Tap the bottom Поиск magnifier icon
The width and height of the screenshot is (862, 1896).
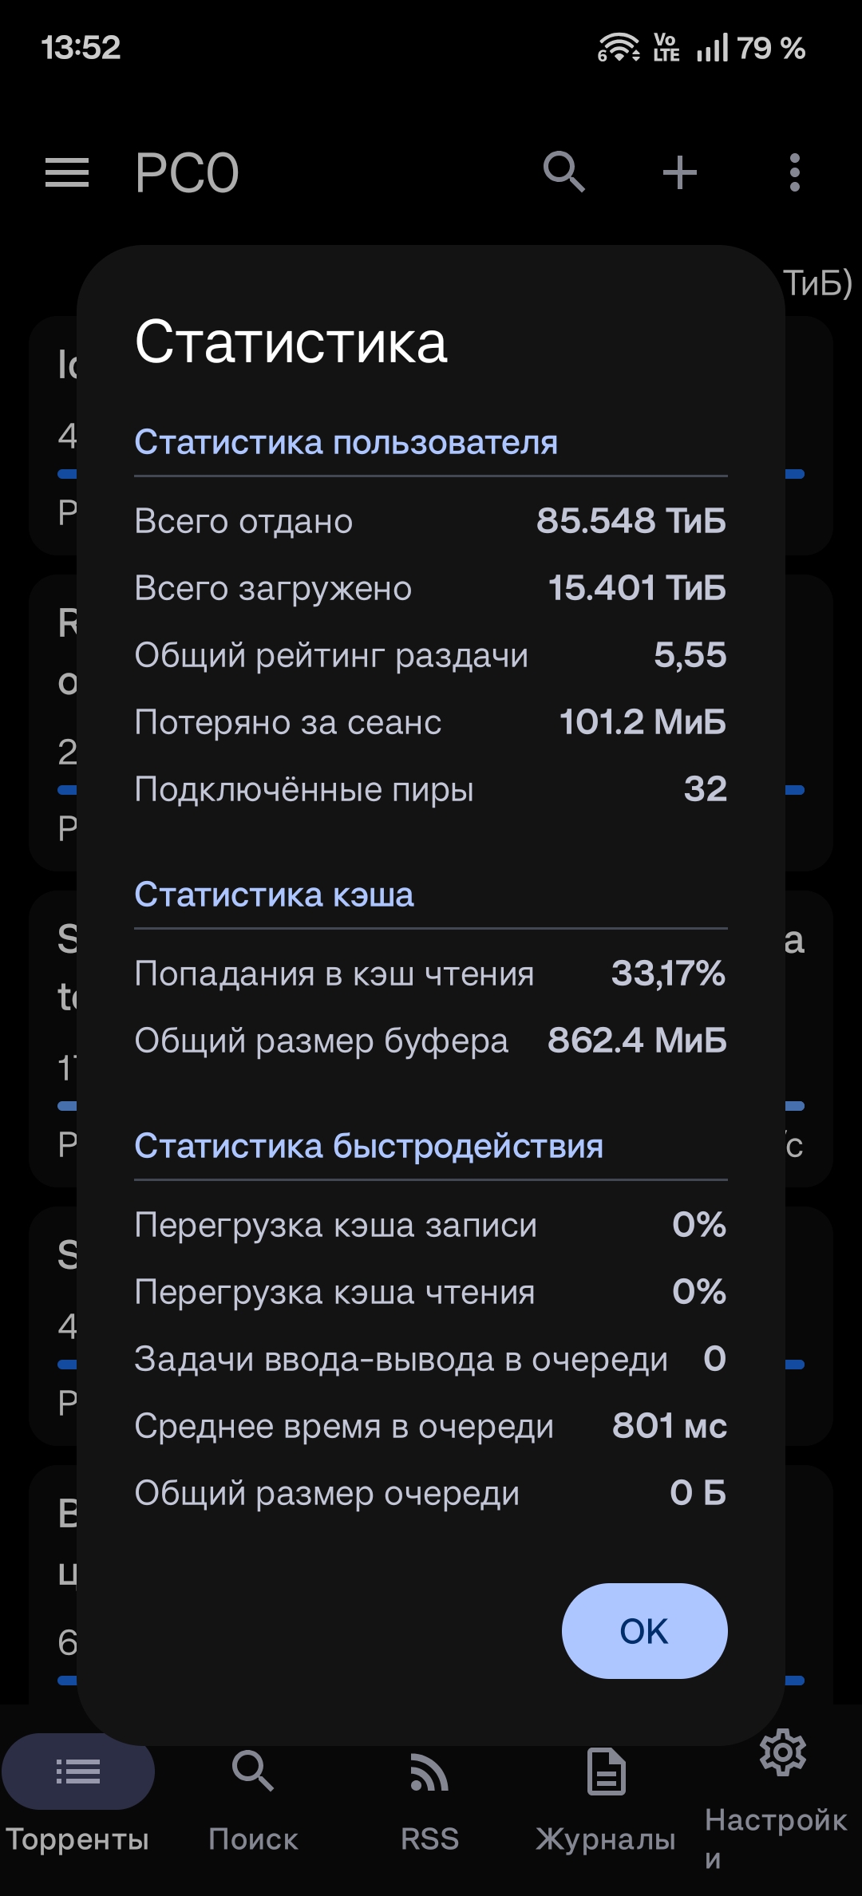coord(253,1772)
